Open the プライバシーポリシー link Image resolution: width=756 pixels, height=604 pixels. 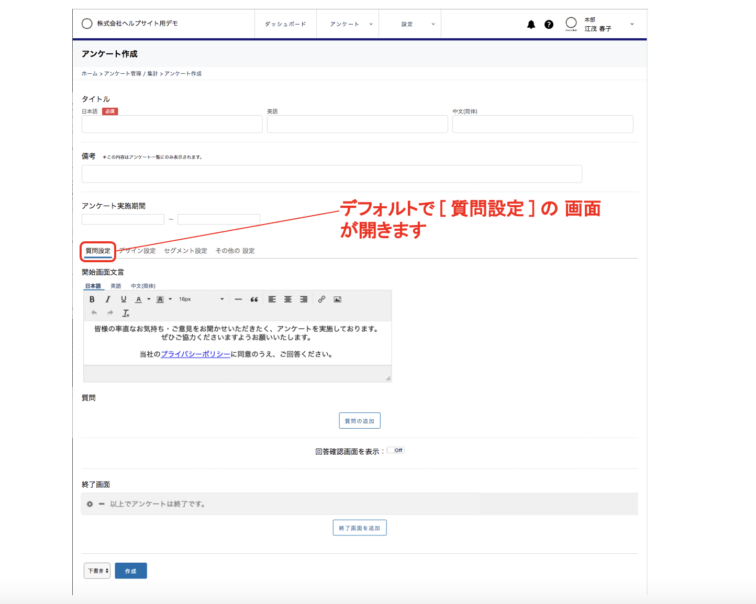(x=195, y=354)
